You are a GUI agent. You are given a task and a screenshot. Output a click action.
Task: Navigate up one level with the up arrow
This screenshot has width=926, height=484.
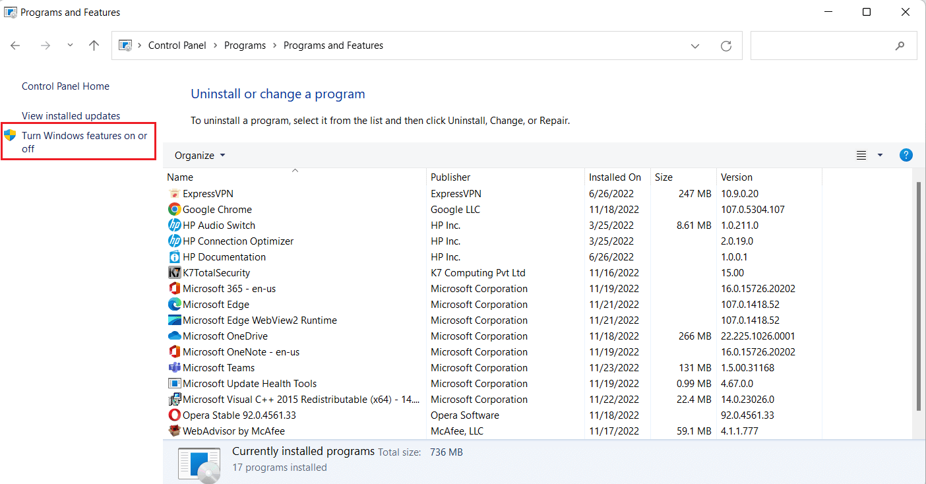click(x=94, y=45)
